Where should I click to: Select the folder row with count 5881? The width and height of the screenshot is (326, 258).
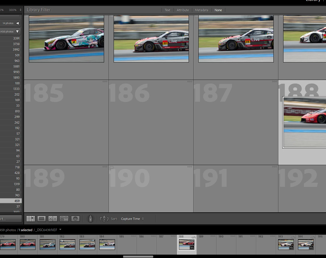point(11,66)
